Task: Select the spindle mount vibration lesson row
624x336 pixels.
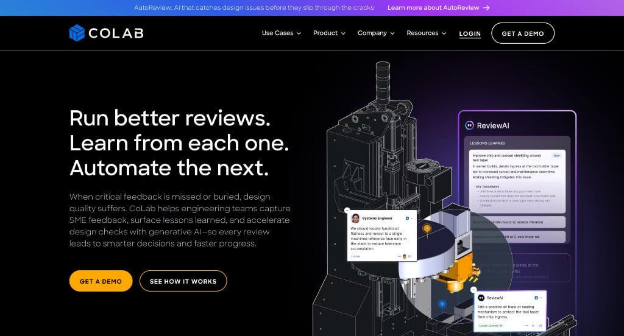Action: click(x=517, y=222)
